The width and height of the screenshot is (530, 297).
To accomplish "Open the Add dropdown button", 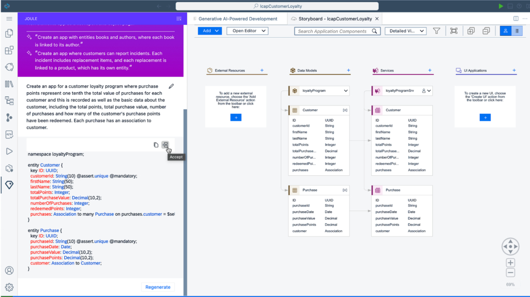I will (x=210, y=31).
